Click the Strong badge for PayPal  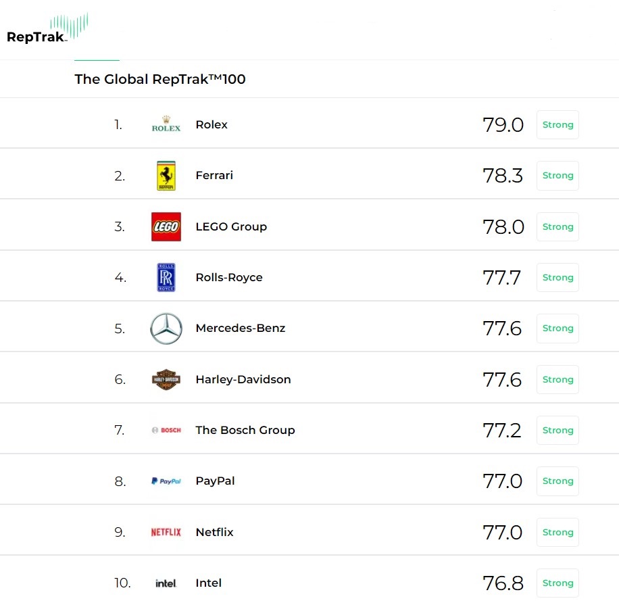point(558,481)
